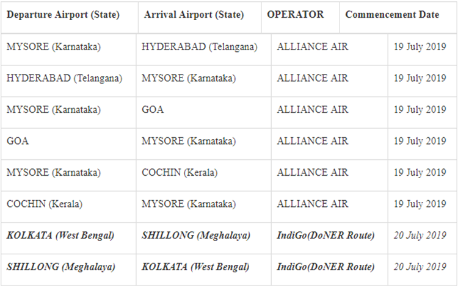This screenshot has height=288, width=458.
Task: Select 20 July 2019 date in last row
Action: tap(420, 267)
